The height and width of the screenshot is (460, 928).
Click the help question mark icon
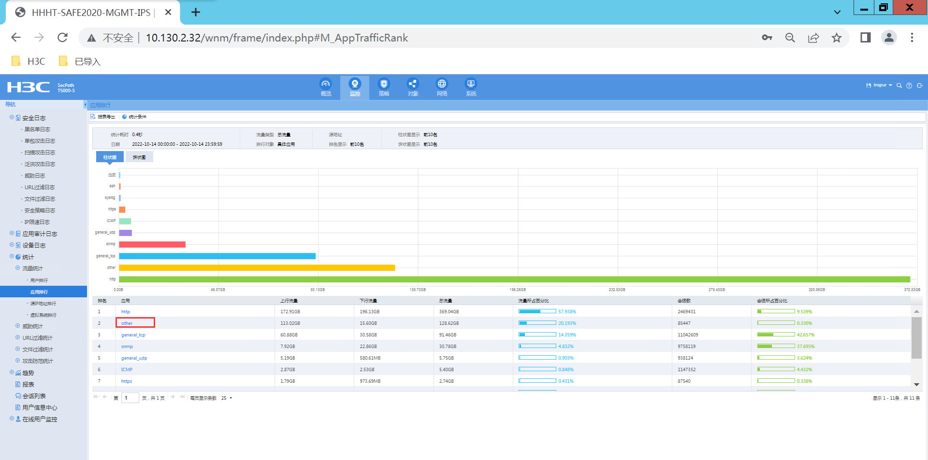[909, 85]
